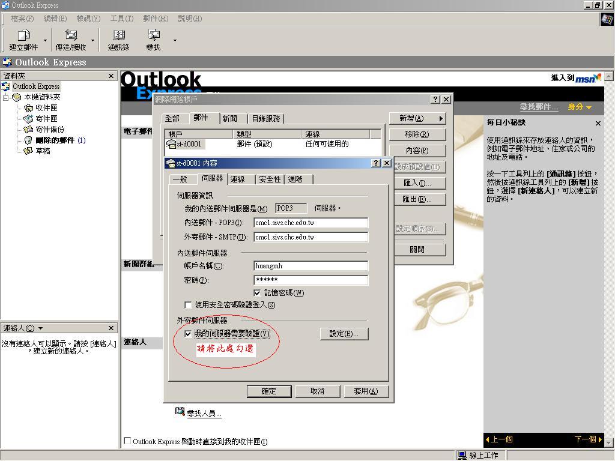The height and width of the screenshot is (461, 615).
Task: Toggle My server requires authentication (我的伺服器需要驗證) checkbox
Action: (x=188, y=334)
